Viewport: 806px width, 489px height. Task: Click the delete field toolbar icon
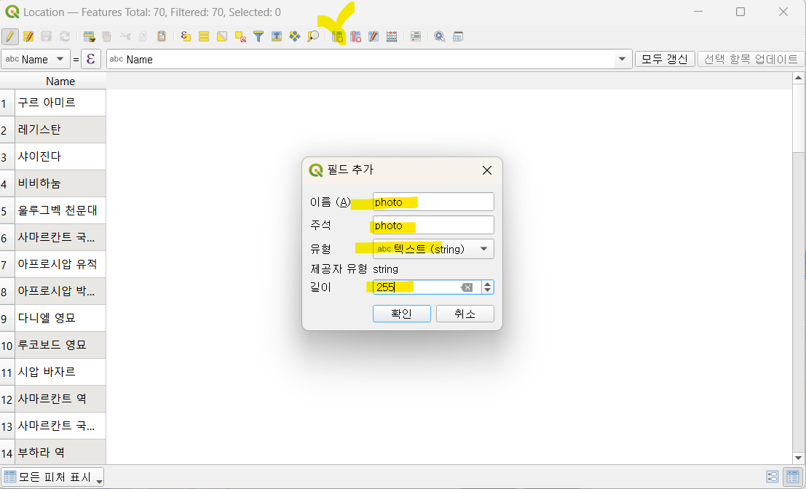click(x=355, y=36)
